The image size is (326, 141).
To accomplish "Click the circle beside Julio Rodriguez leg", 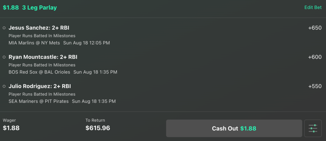I will (4, 86).
